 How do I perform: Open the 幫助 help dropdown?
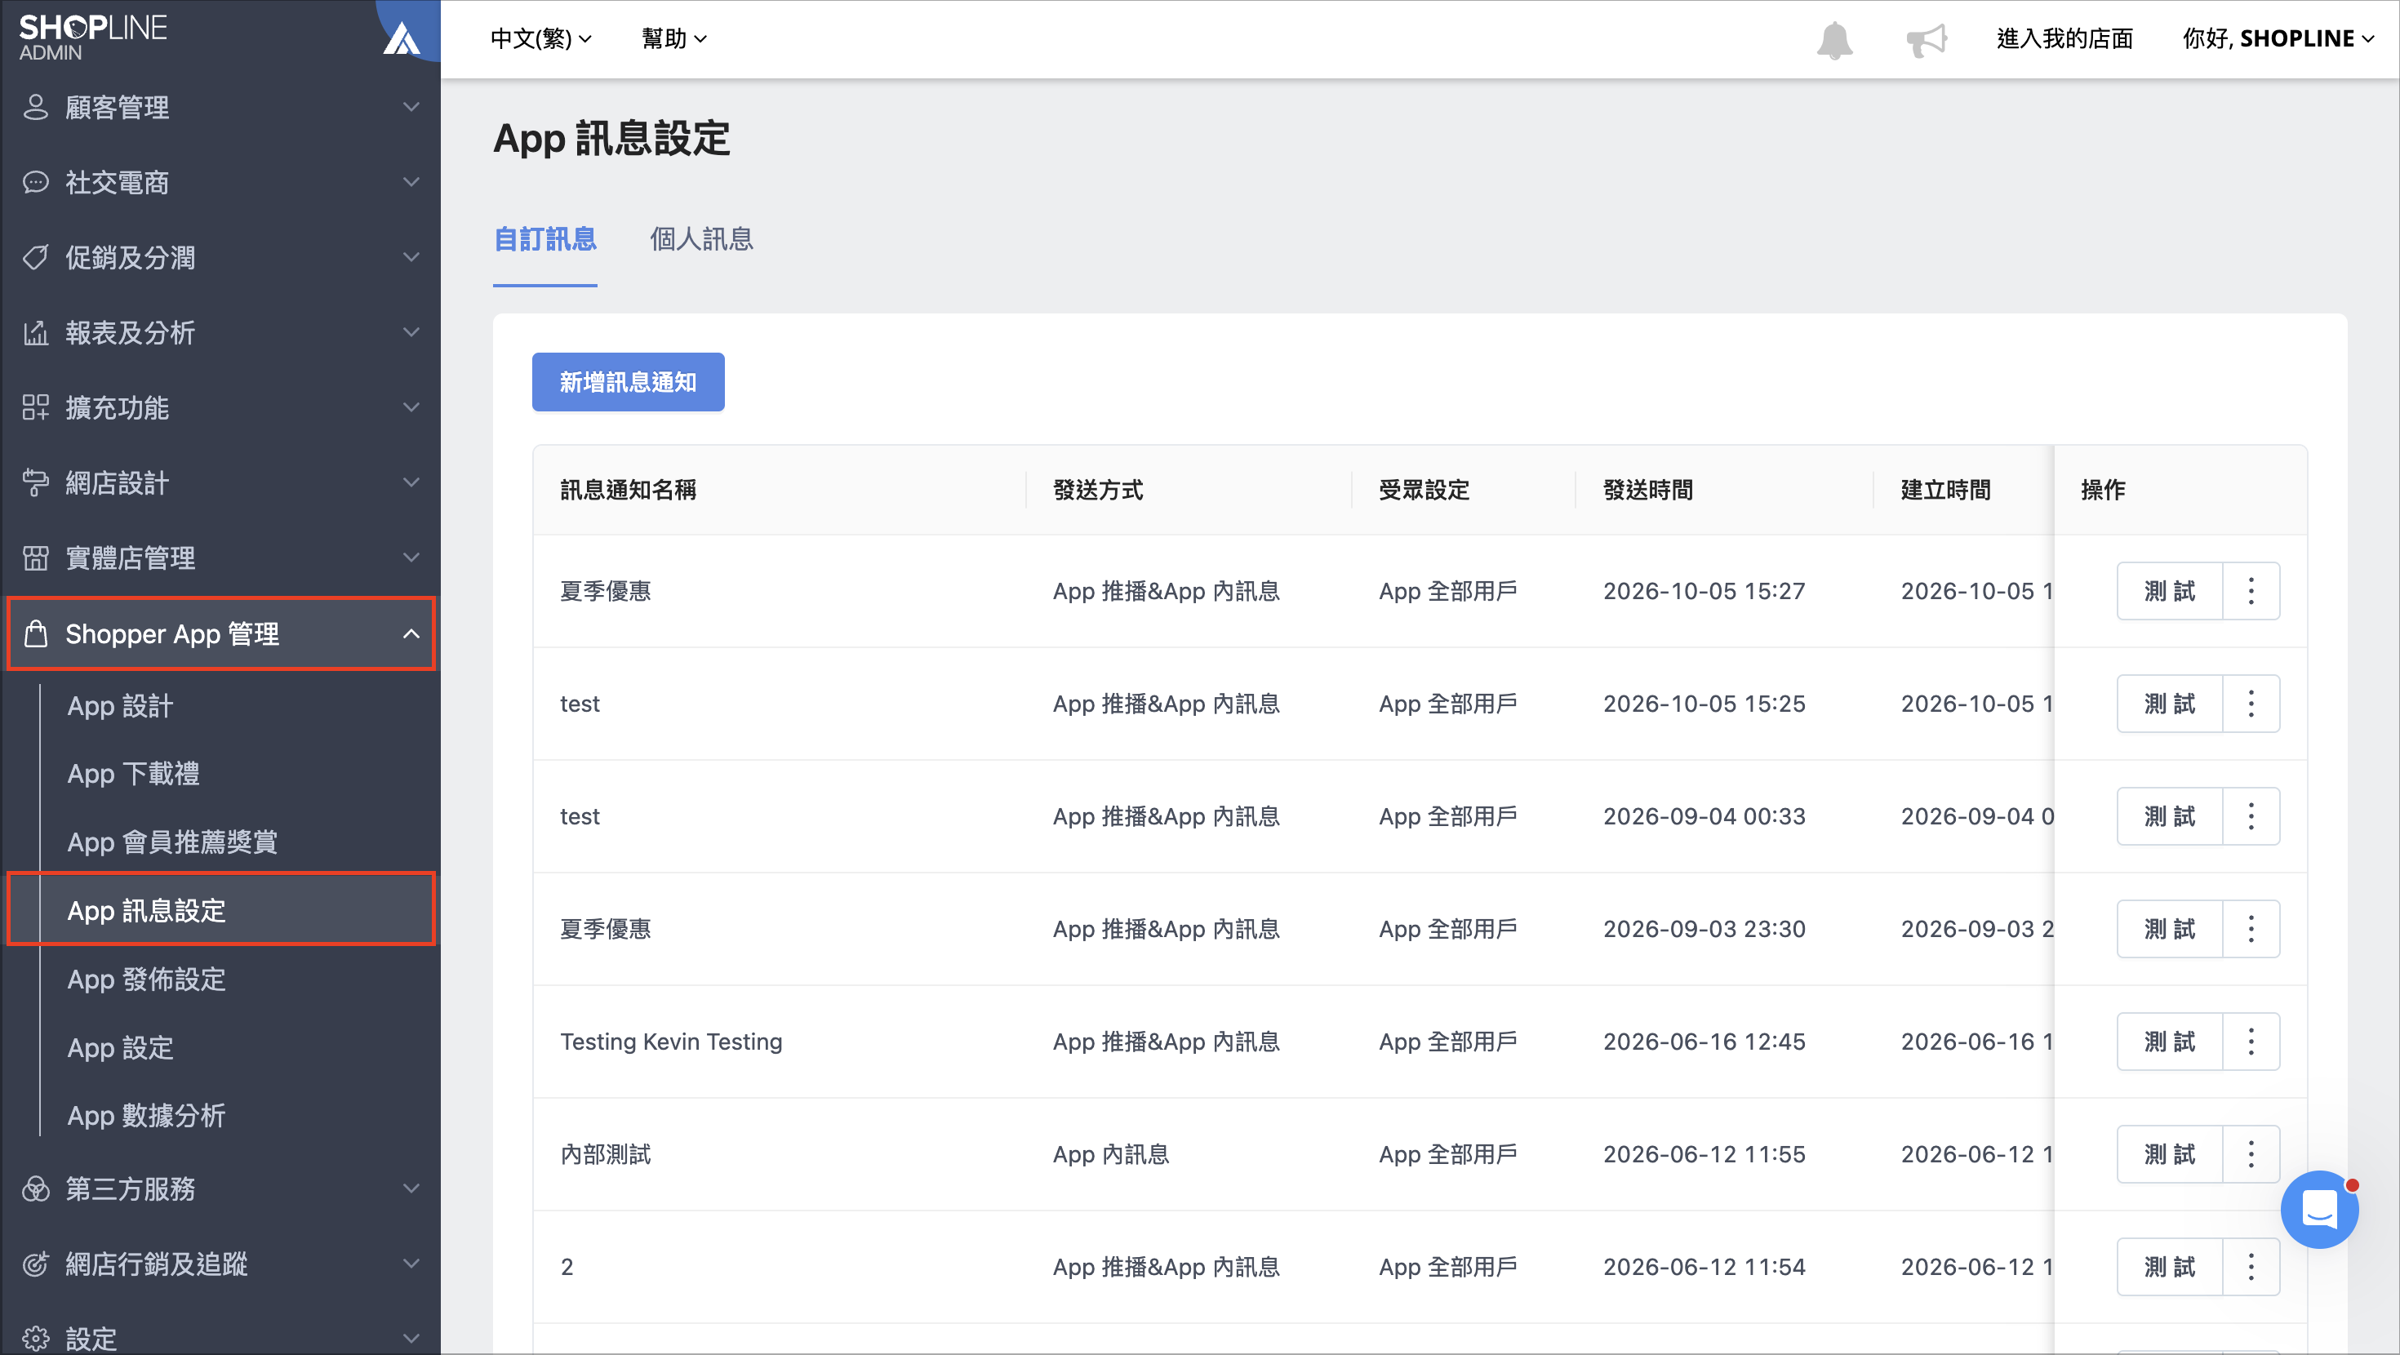coord(674,39)
